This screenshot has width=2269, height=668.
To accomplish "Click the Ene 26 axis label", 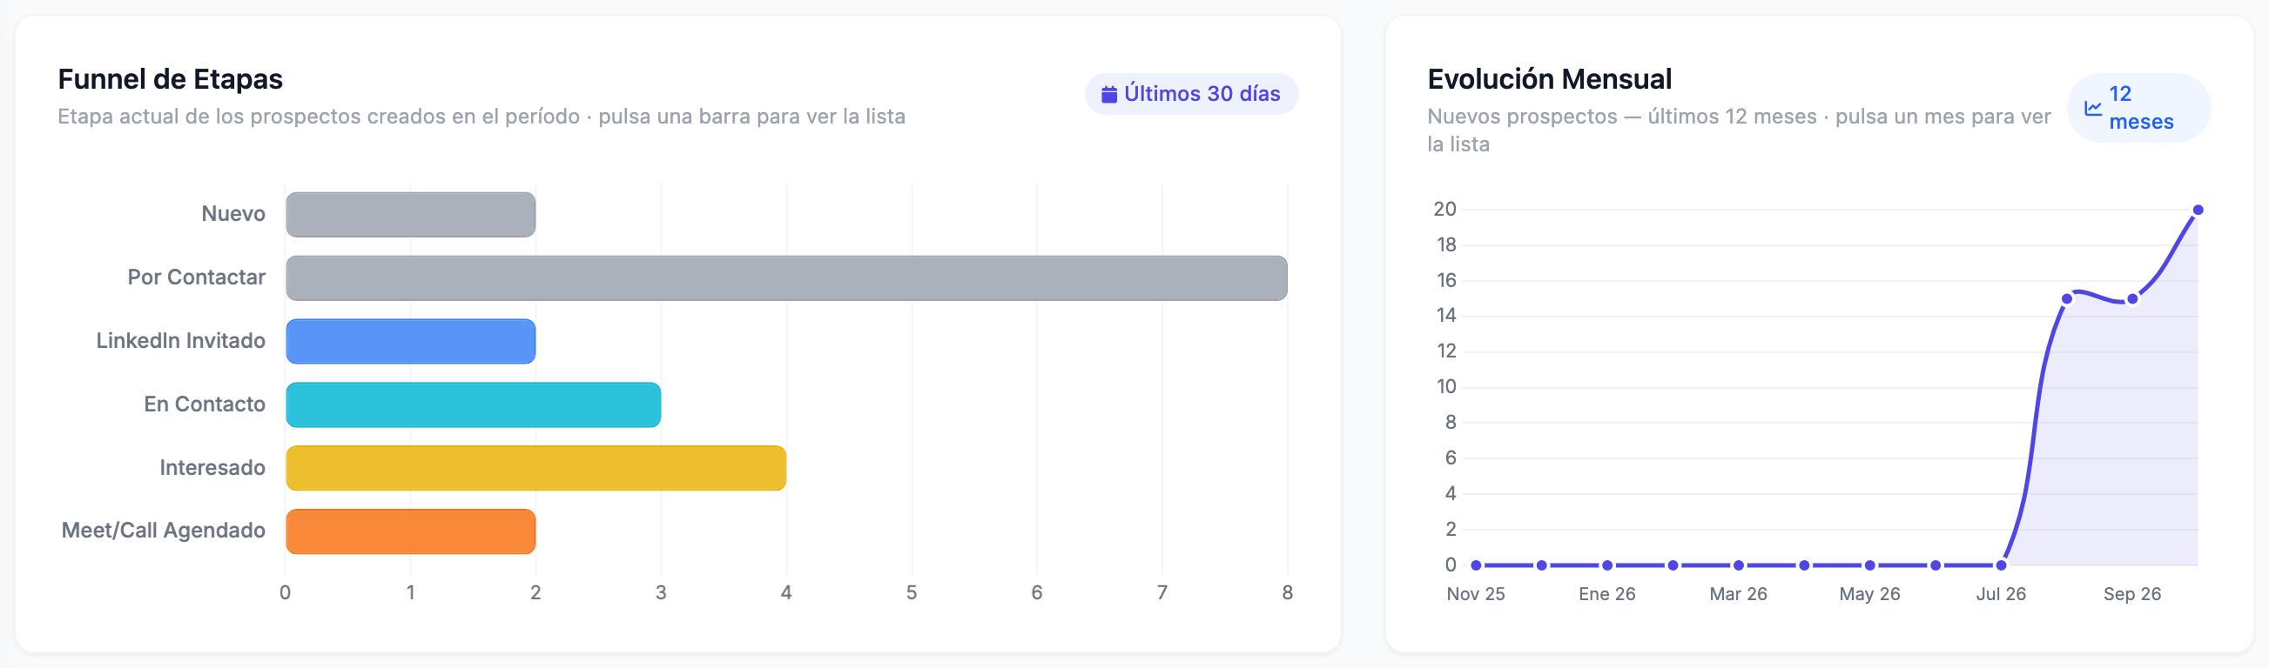I will [x=1606, y=594].
